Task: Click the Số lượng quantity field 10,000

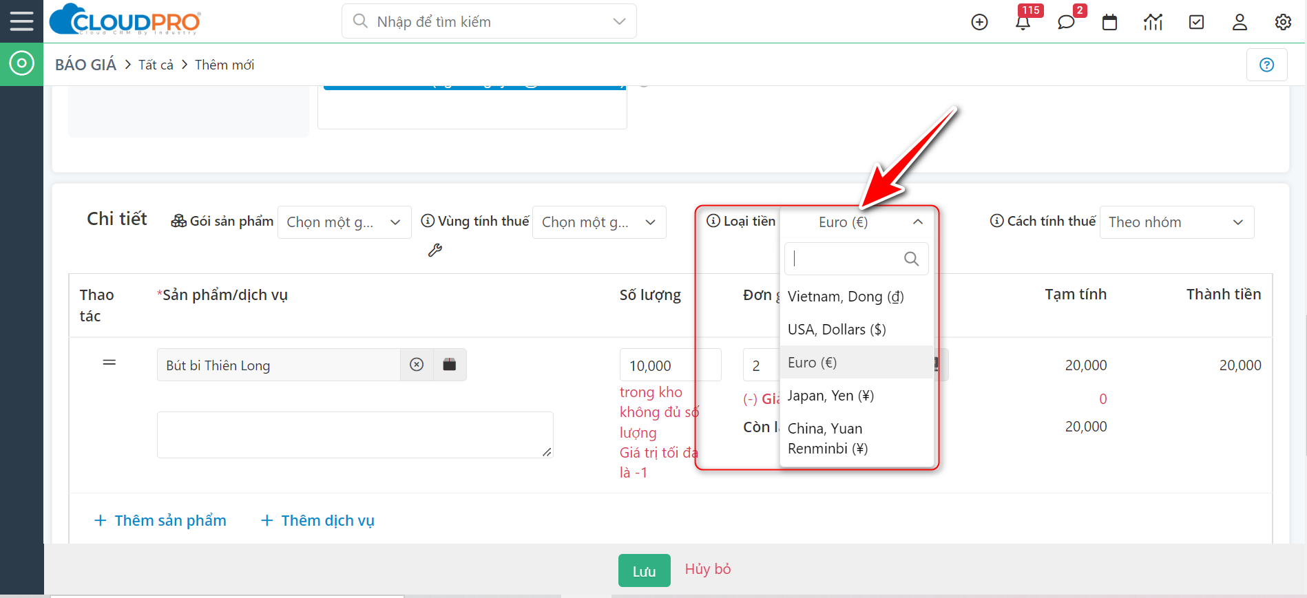Action: (x=671, y=365)
